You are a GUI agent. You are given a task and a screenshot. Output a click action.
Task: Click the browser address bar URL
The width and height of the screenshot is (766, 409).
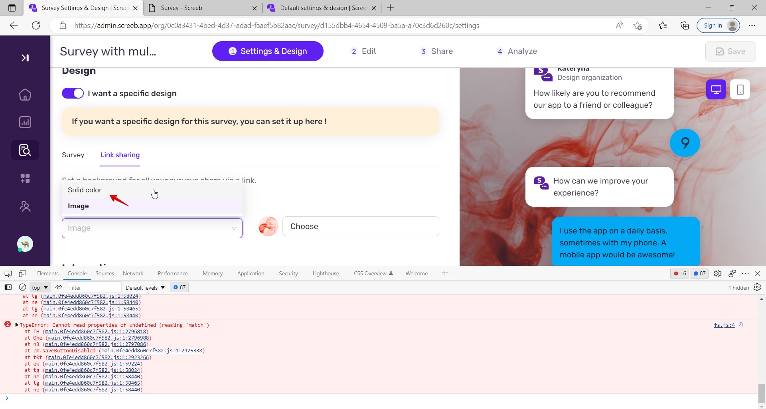[276, 26]
